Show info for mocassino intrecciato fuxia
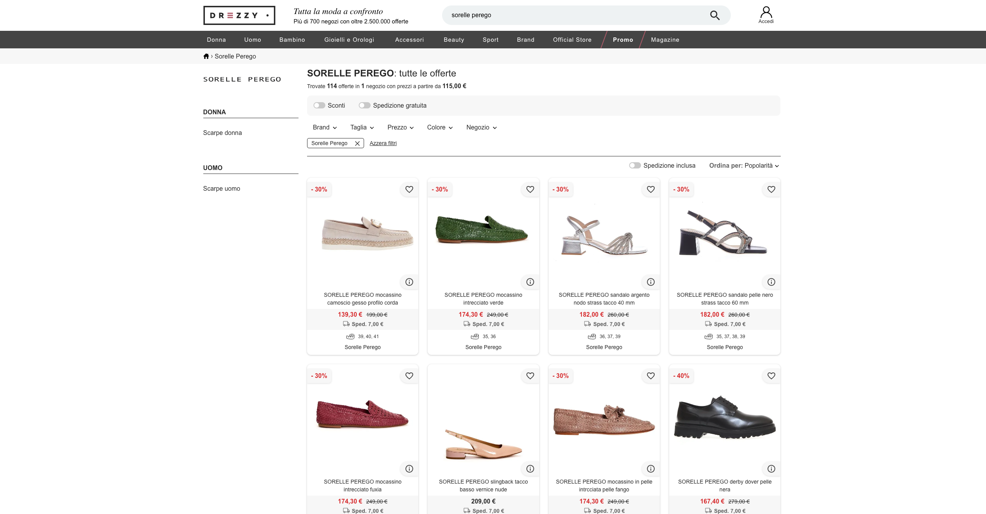 pyautogui.click(x=409, y=469)
